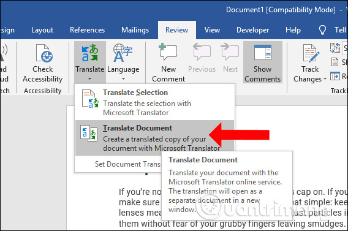The image size is (348, 231).
Task: Switch to the Mailings tab
Action: pos(135,30)
